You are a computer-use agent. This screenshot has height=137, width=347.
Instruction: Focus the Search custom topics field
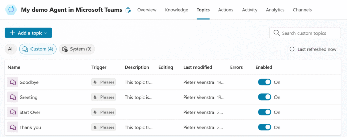305,33
